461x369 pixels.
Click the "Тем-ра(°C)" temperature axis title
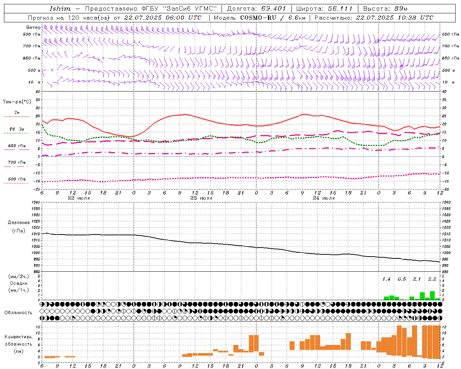tap(17, 102)
